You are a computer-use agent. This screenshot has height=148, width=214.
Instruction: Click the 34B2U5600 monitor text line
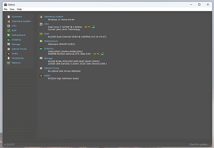[x=65, y=52]
